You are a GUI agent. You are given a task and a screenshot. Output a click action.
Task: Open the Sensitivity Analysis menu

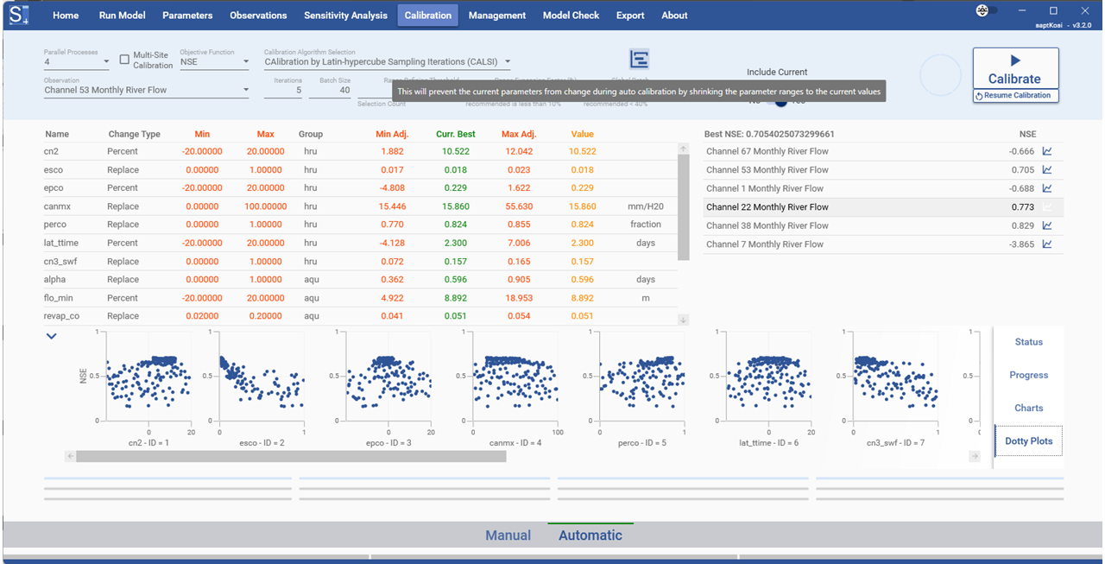344,15
